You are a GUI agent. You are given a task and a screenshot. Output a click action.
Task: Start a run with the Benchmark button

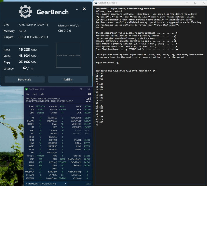[x=25, y=79]
